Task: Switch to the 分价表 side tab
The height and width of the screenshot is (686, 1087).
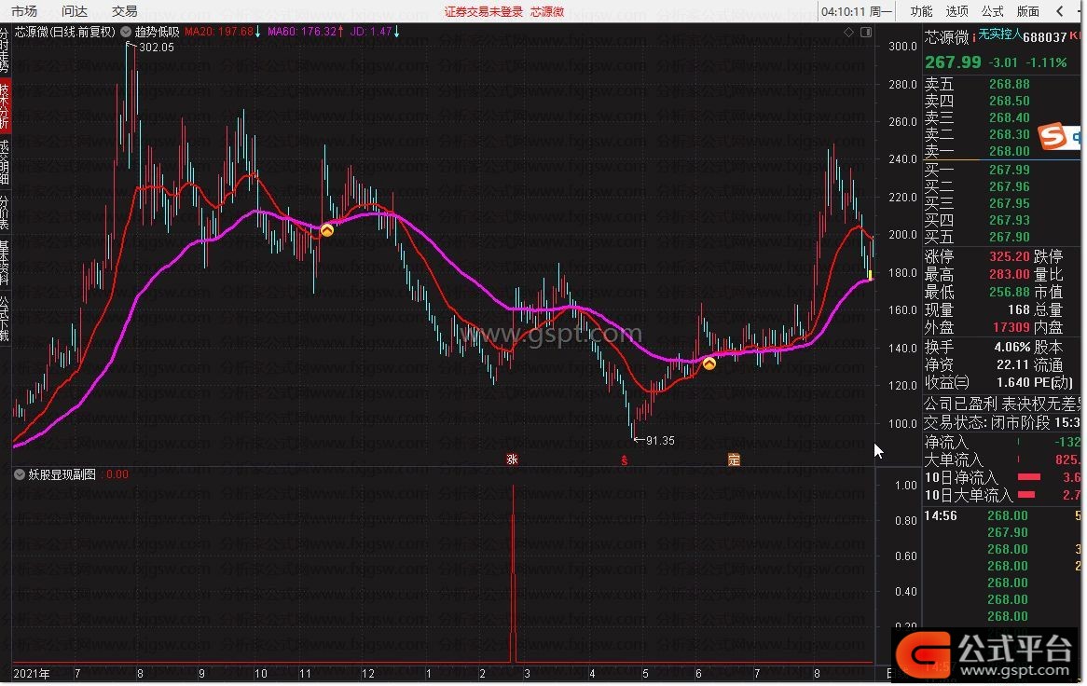Action: tap(4, 213)
